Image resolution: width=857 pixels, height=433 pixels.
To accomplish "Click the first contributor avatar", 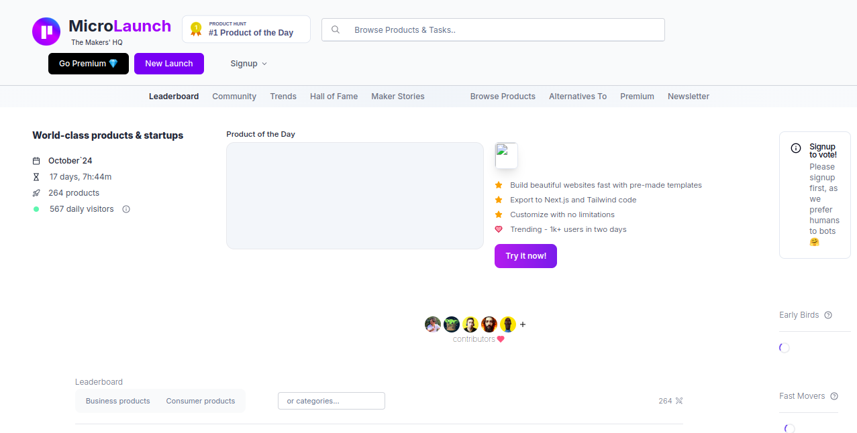I will click(433, 324).
